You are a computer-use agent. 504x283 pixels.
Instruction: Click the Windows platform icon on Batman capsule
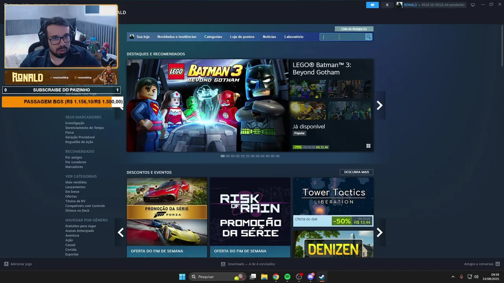(x=368, y=146)
